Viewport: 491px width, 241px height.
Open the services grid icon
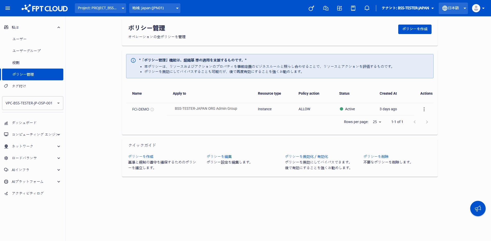(340, 8)
